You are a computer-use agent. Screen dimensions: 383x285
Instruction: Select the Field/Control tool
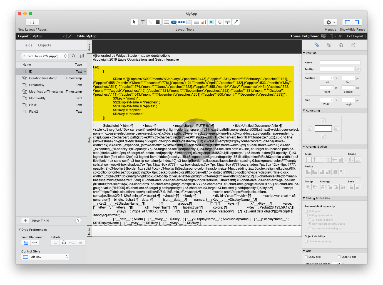[166, 22]
